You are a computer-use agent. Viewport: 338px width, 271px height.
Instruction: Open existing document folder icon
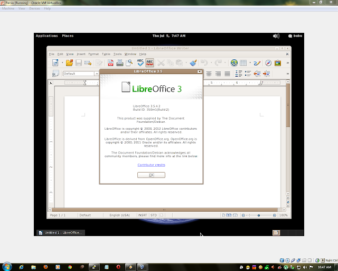click(69, 63)
